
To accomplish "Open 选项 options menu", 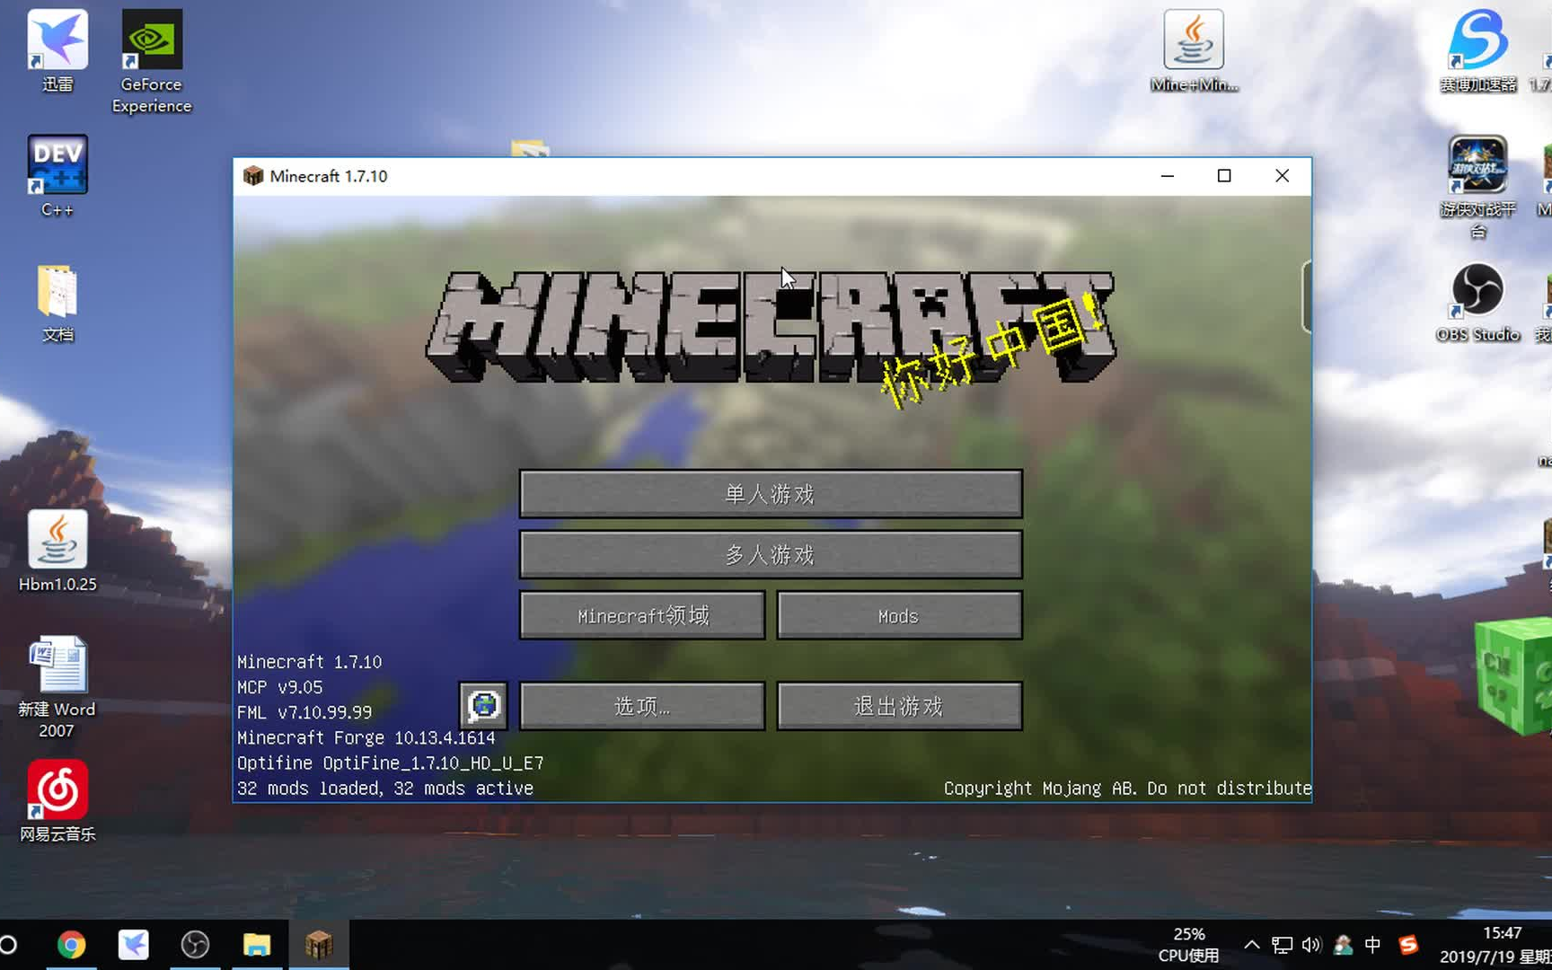I will [642, 706].
